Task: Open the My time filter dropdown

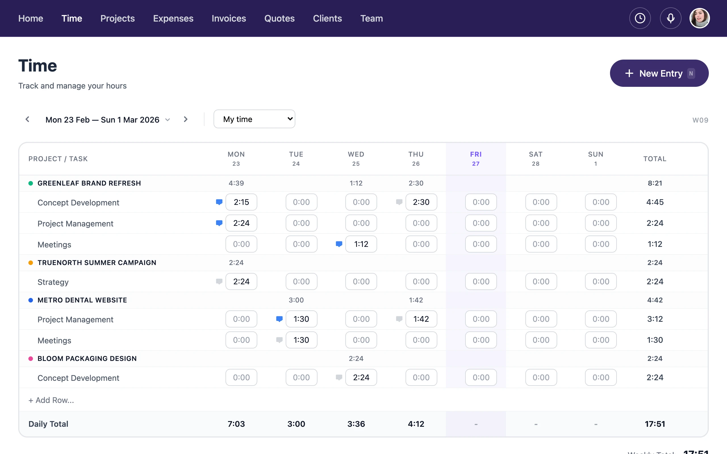Action: pos(254,119)
